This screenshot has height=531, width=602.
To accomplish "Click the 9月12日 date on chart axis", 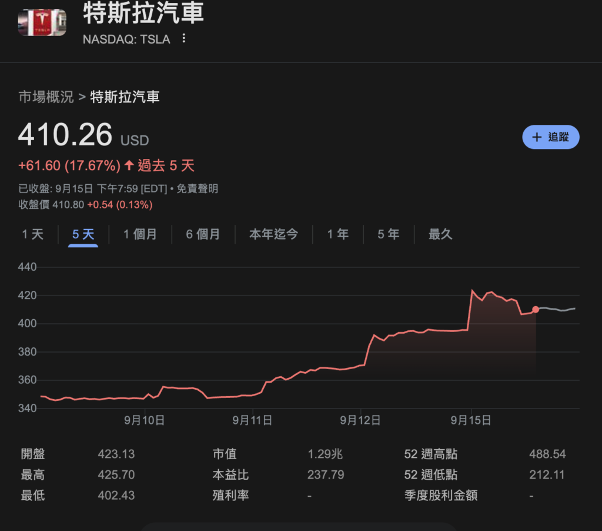I will (360, 420).
